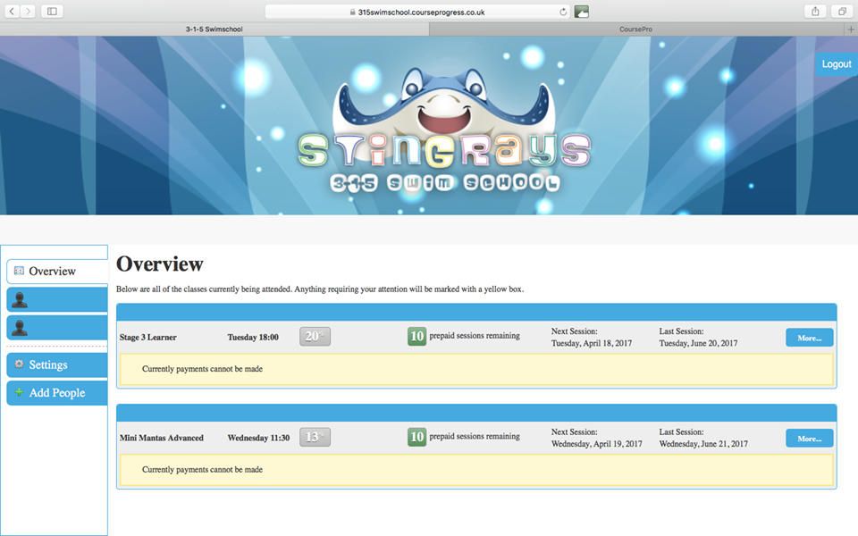Click the blue header bar of the second class card
The height and width of the screenshot is (536, 858).
click(476, 413)
